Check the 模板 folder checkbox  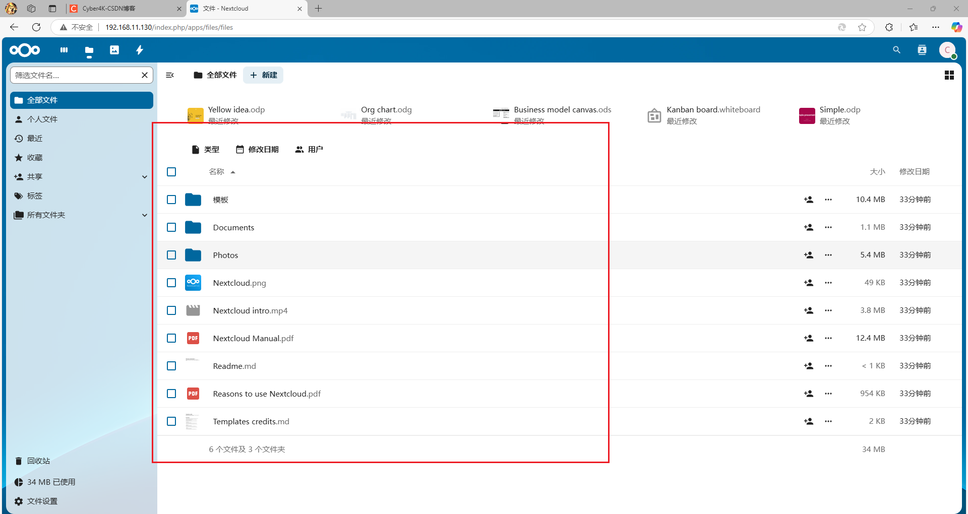click(171, 200)
